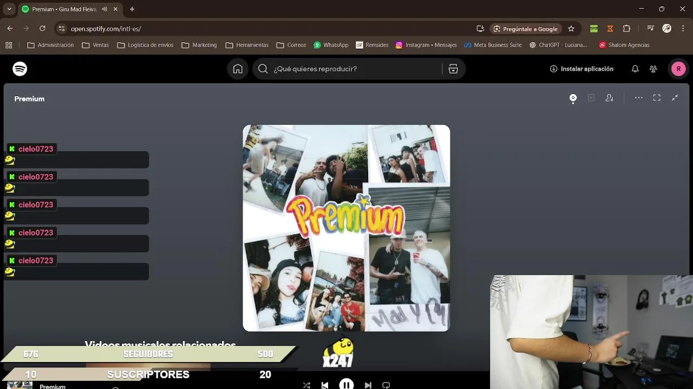Open the site information icon in address bar

[x=61, y=29]
